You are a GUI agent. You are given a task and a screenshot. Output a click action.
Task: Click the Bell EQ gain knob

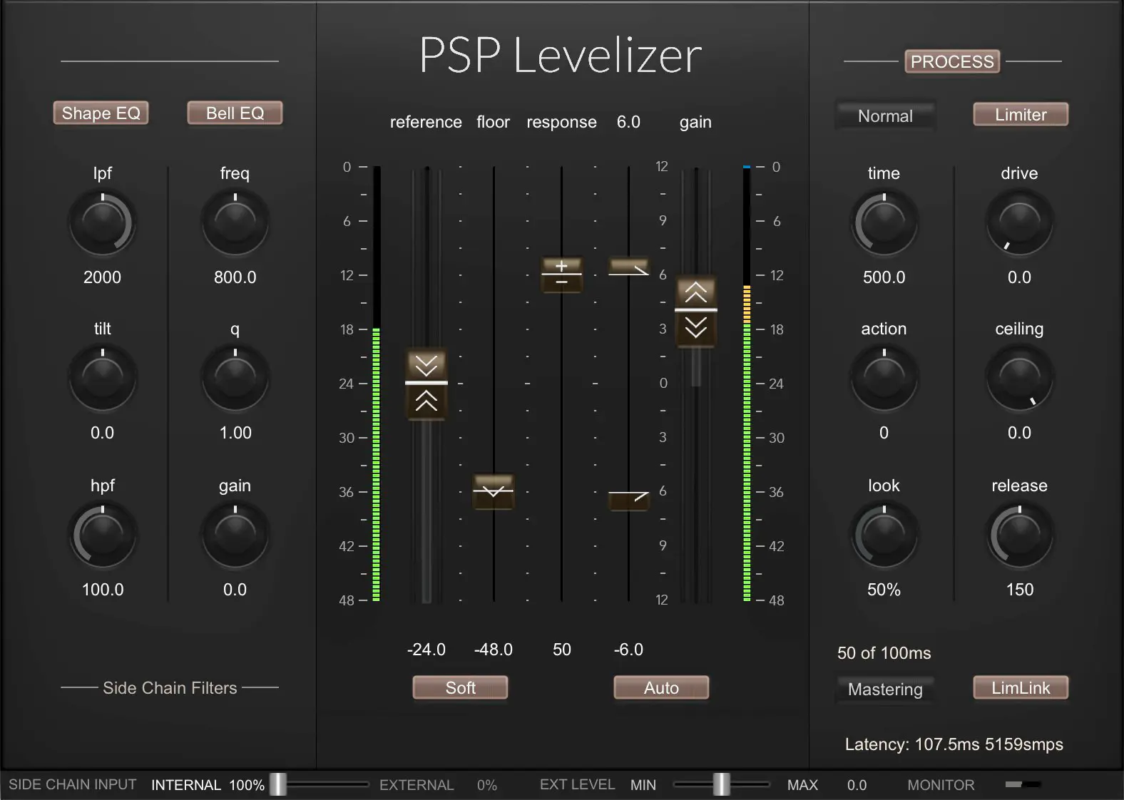pyautogui.click(x=235, y=536)
